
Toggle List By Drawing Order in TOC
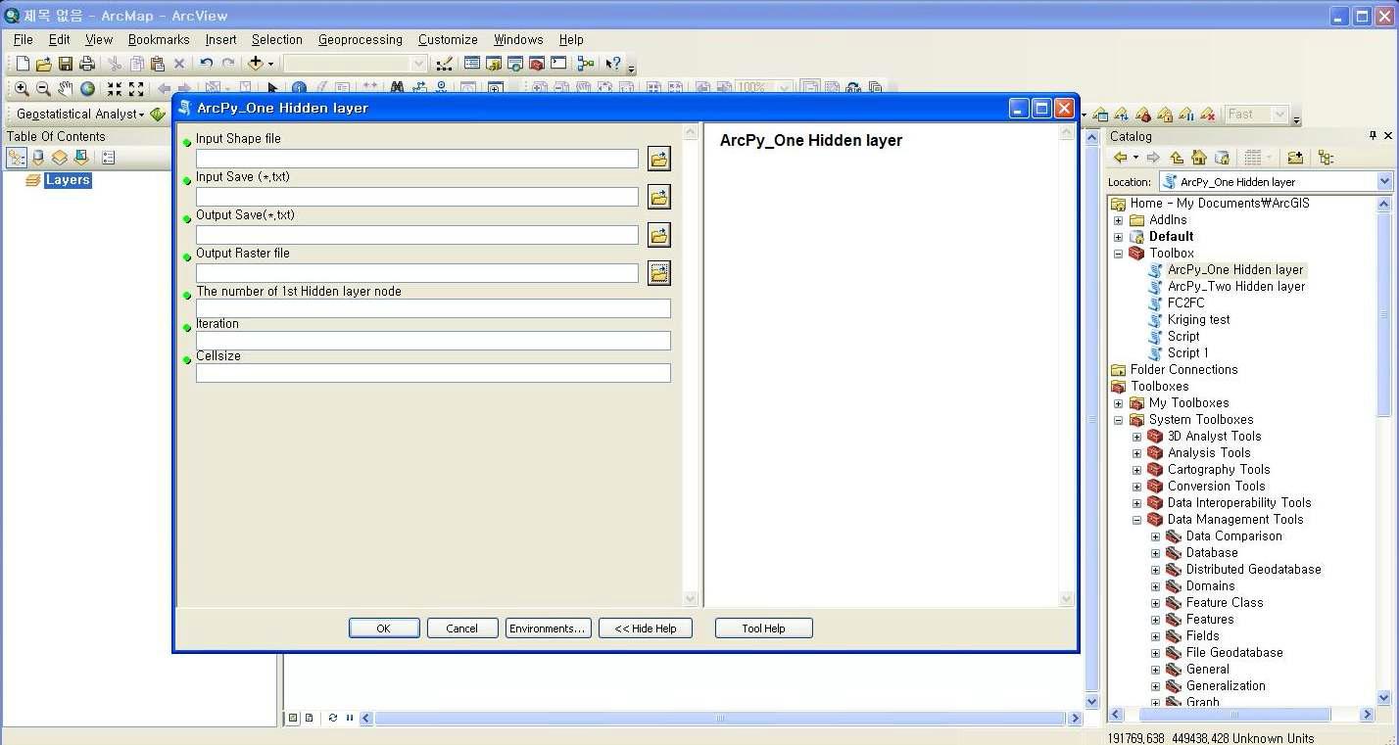pos(17,158)
